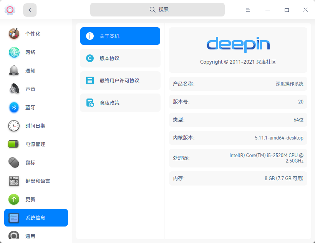Open Keyboard and Language (键盘和语言) icon

(x=14, y=181)
